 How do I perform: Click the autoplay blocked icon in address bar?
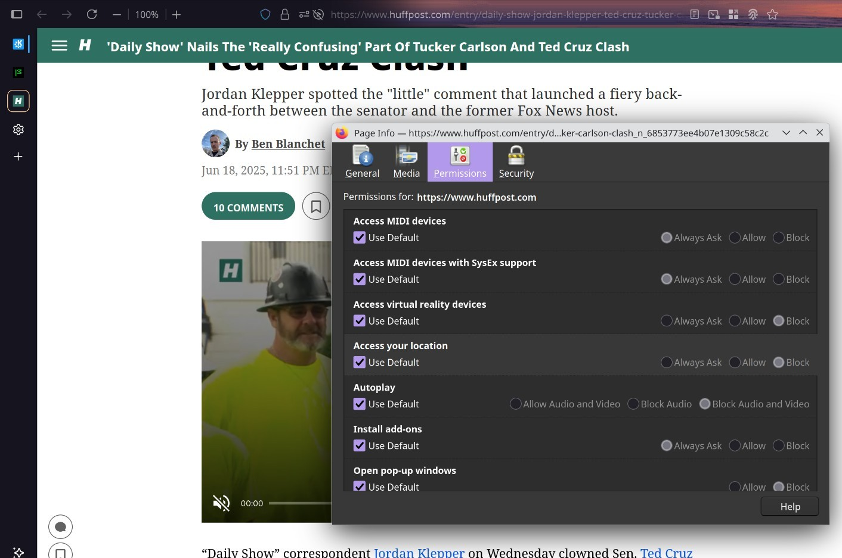pyautogui.click(x=319, y=14)
